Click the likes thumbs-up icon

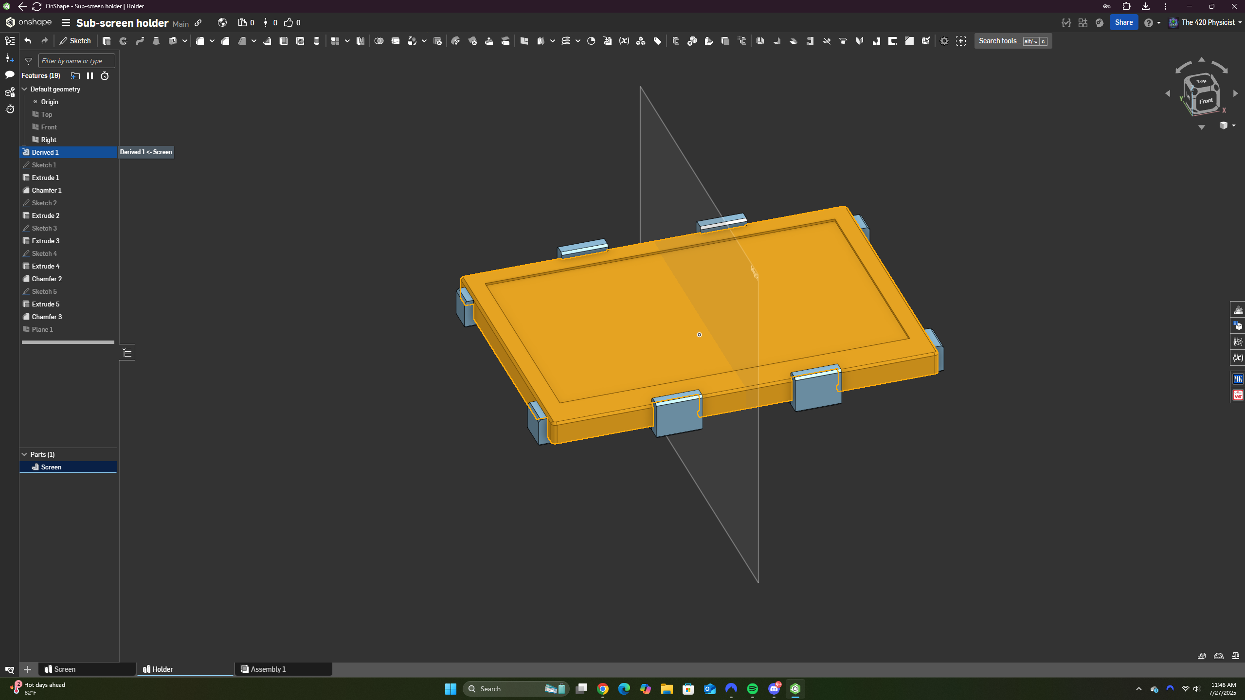289,22
